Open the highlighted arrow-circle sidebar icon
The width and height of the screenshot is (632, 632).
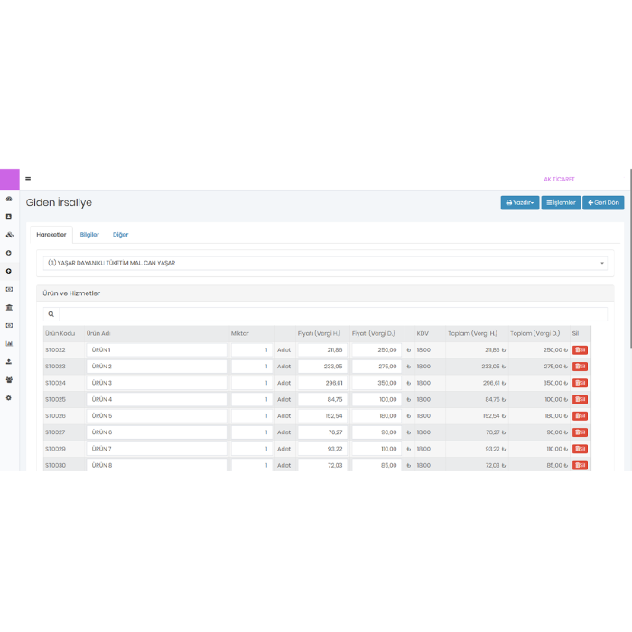[x=9, y=271]
